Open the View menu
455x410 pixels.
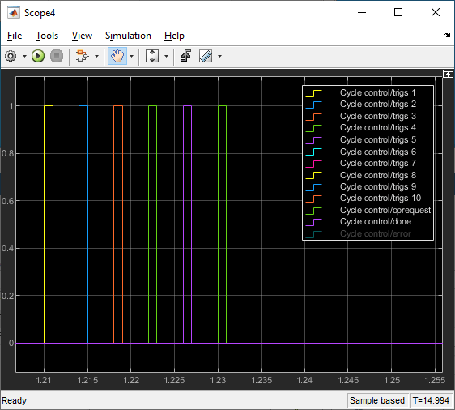[82, 36]
